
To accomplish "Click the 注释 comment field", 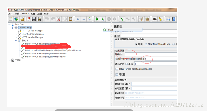I will coord(149,36).
